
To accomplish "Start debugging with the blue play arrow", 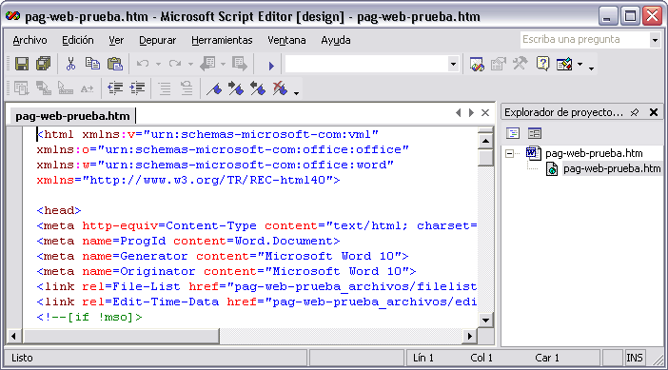I will (x=271, y=66).
